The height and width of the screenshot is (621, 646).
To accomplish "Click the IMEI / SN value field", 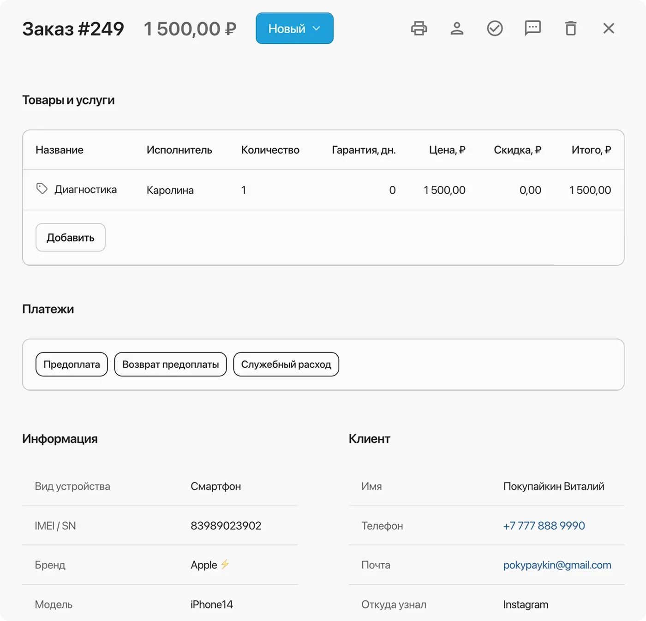I will tap(226, 525).
